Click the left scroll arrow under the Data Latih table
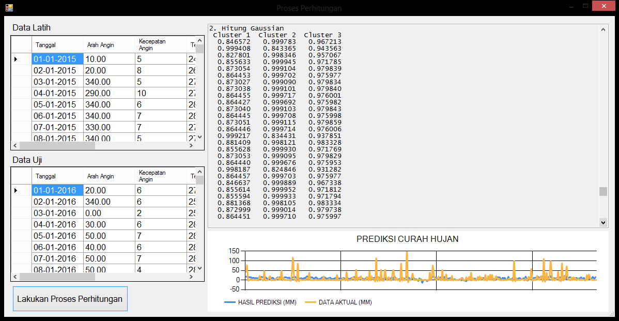The width and height of the screenshot is (619, 321). 15,146
